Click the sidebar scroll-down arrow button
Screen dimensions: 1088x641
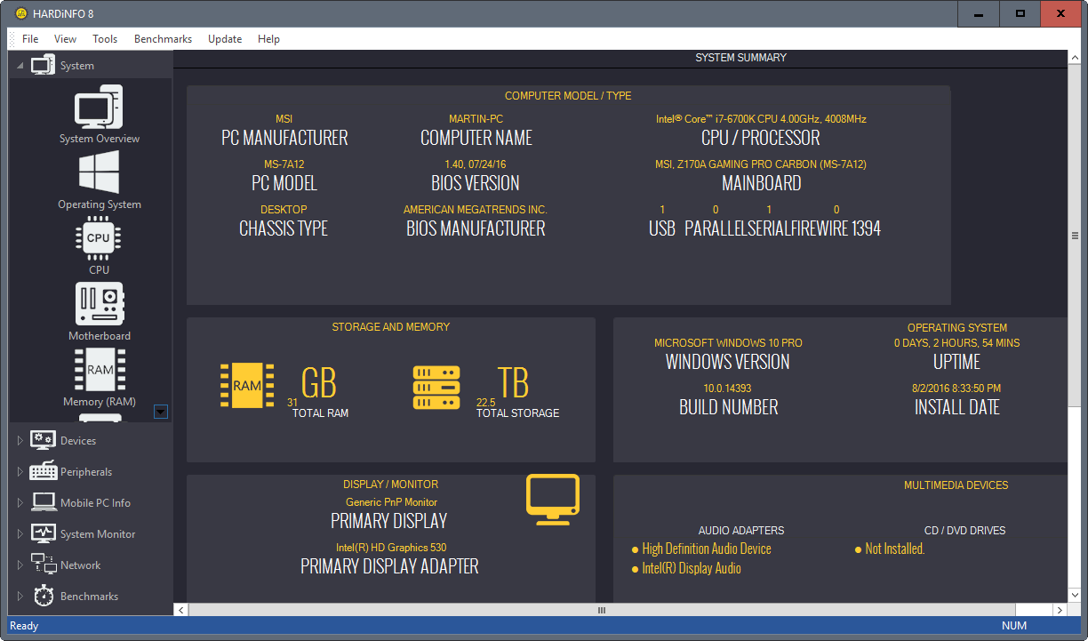(161, 411)
